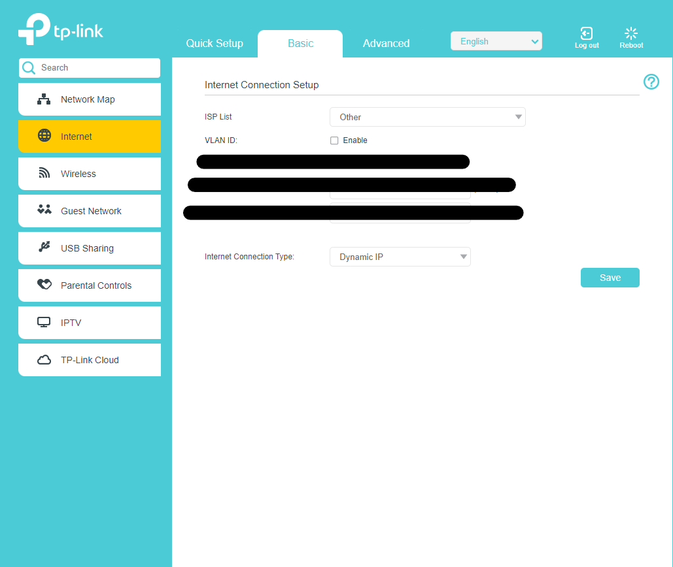The height and width of the screenshot is (567, 673).
Task: Open the Internet Connection Type dropdown
Action: coord(400,257)
